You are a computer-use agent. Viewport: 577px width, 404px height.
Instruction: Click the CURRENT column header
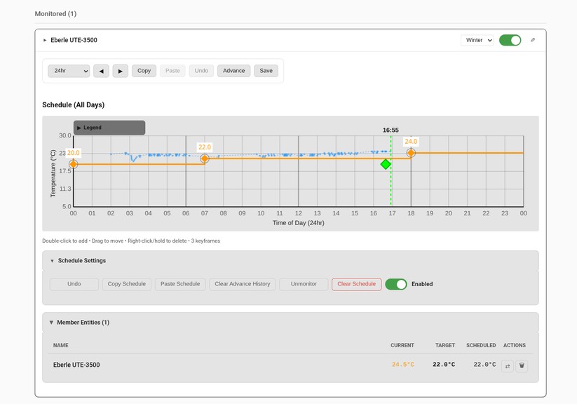coord(402,346)
